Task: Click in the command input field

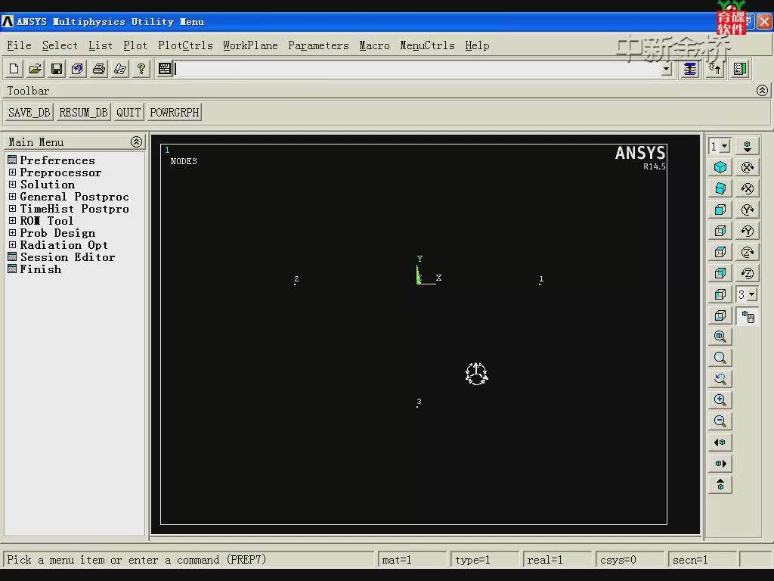Action: [417, 69]
